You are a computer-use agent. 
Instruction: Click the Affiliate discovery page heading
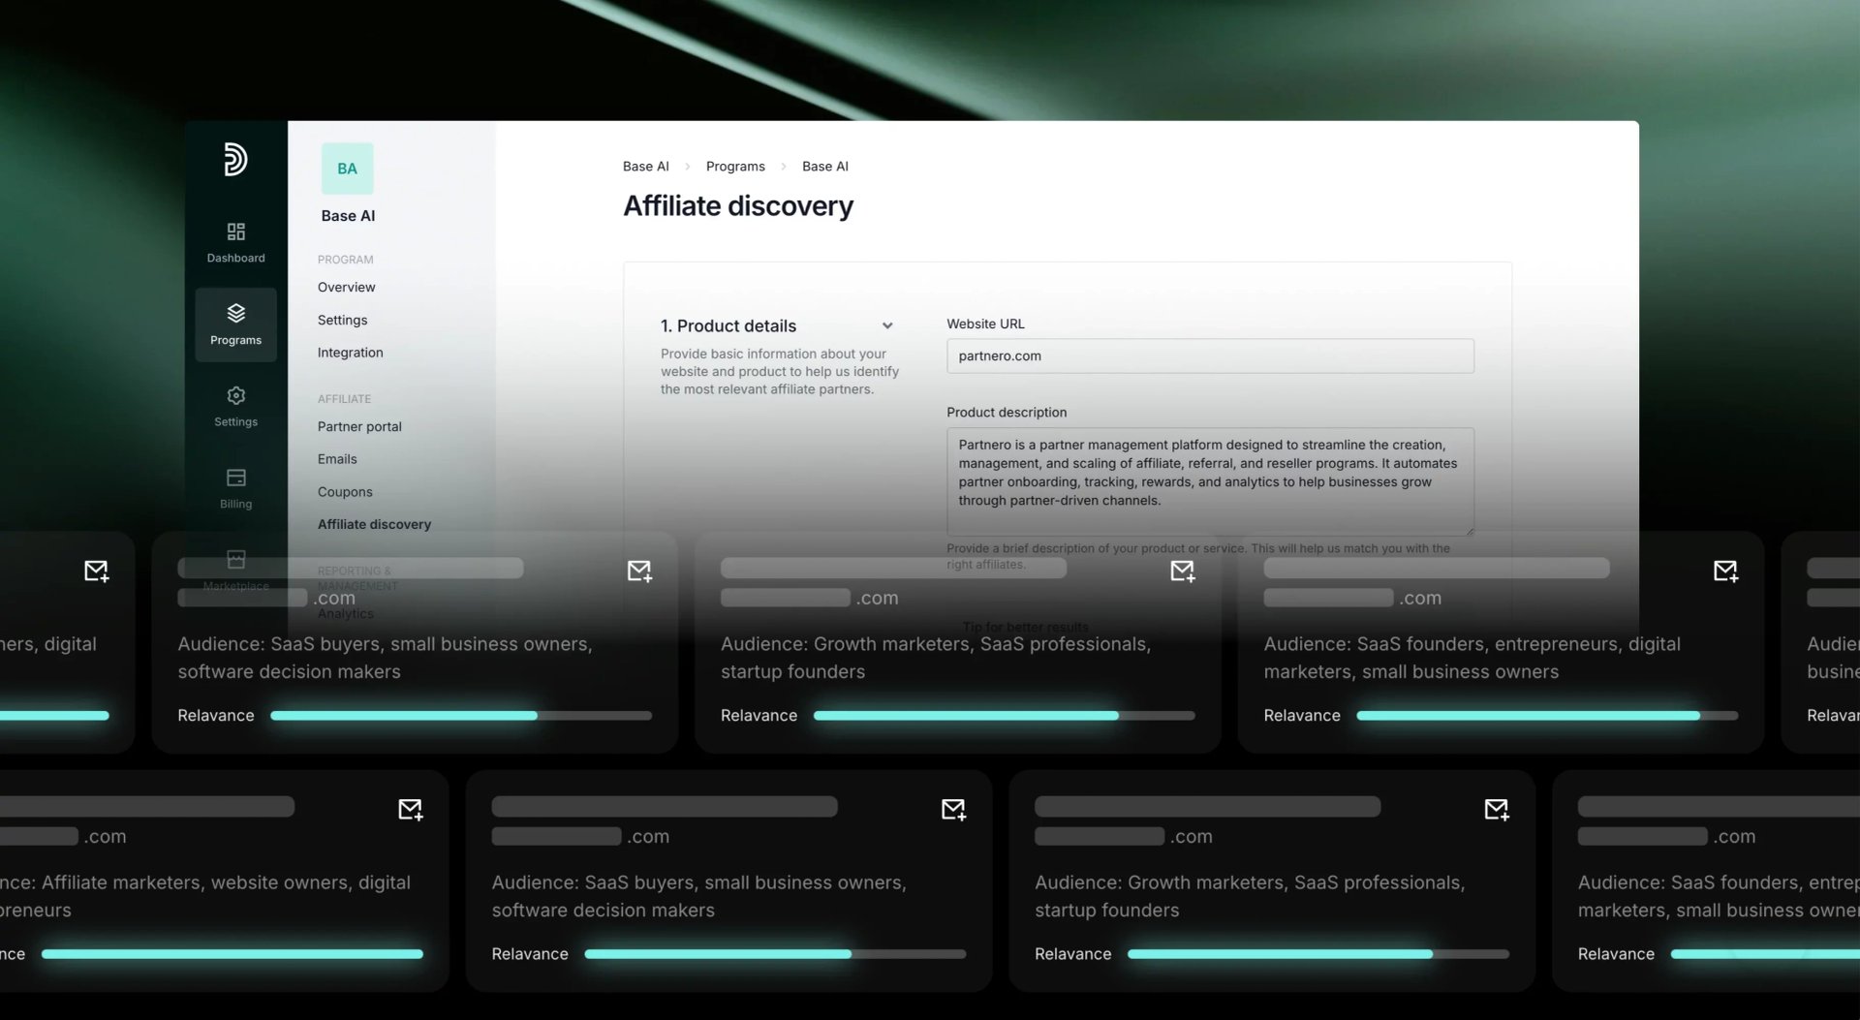coord(738,205)
